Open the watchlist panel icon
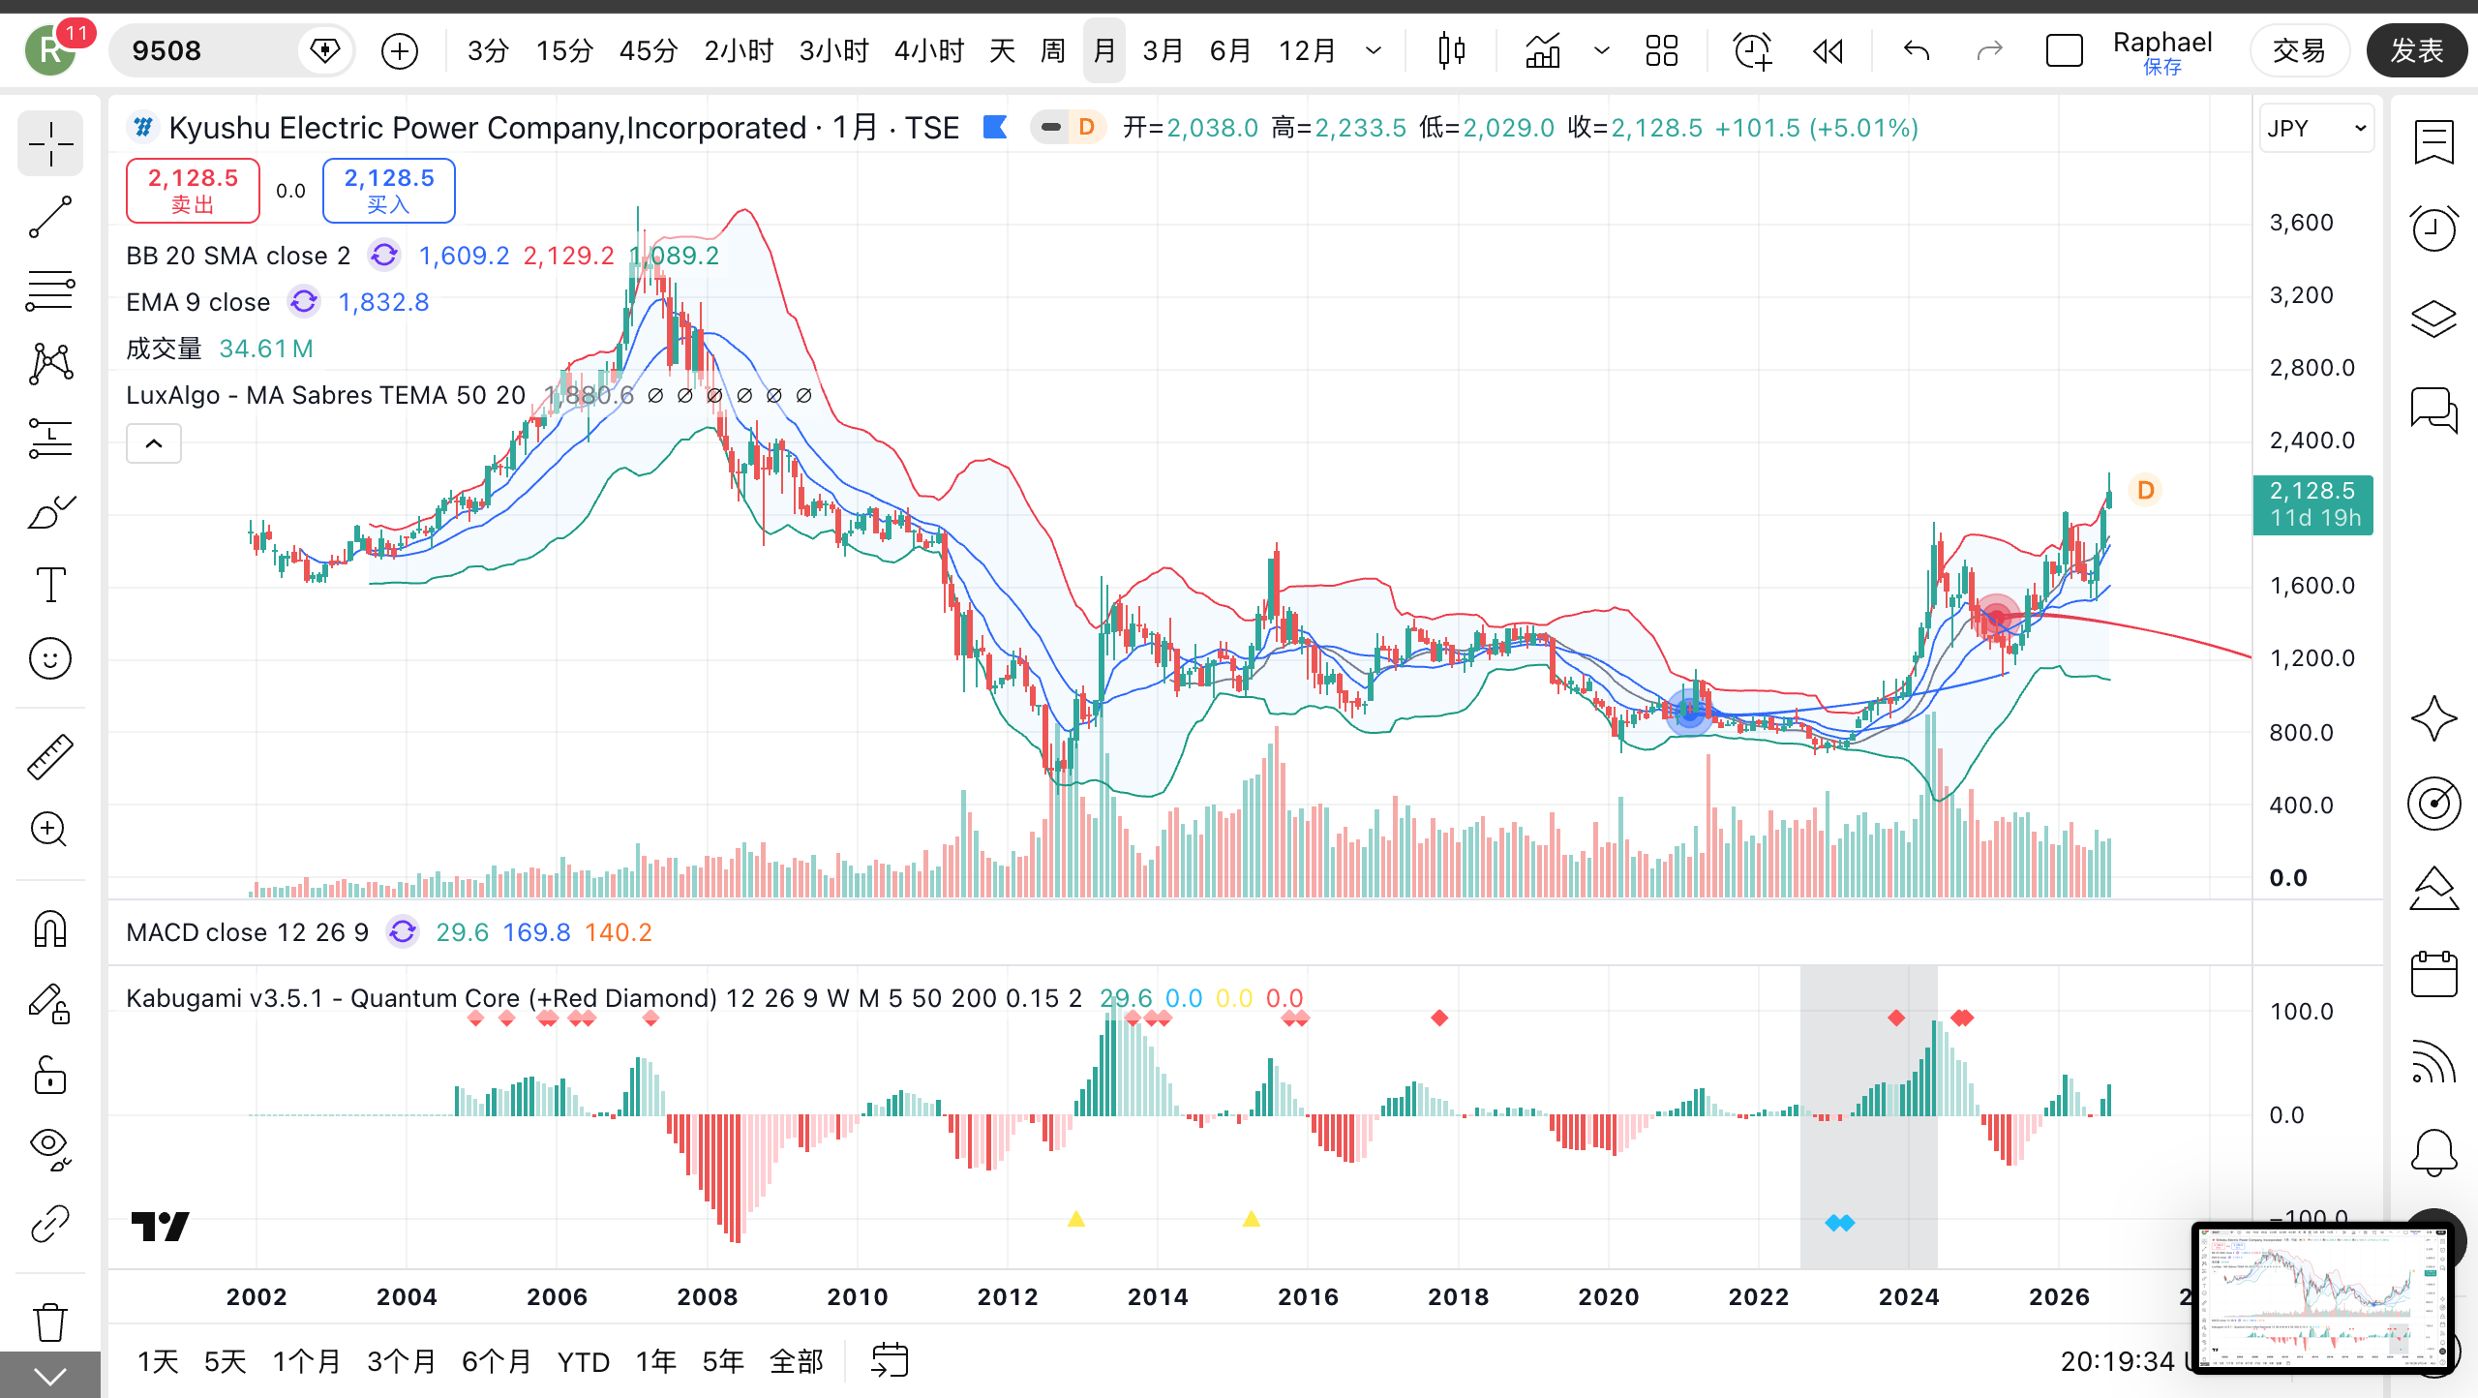 click(2433, 142)
